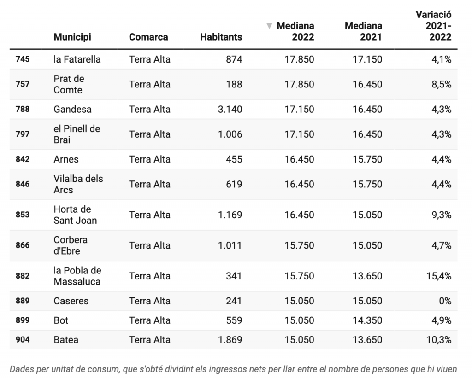Image resolution: width=472 pixels, height=378 pixels.
Task: Select the Corbera d'Ebre row
Action: tap(233, 245)
